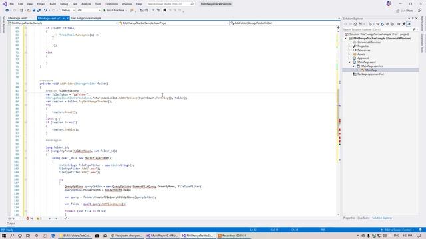Open the File menu
Viewport: 426px width, 239px height.
tap(12, 4)
